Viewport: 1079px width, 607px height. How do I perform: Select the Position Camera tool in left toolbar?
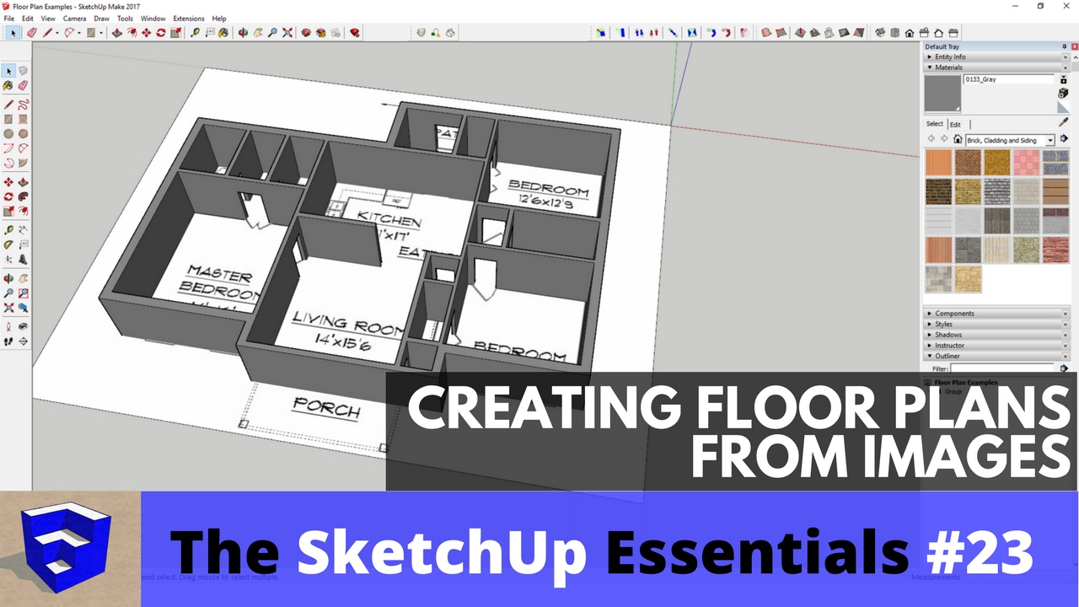point(8,327)
